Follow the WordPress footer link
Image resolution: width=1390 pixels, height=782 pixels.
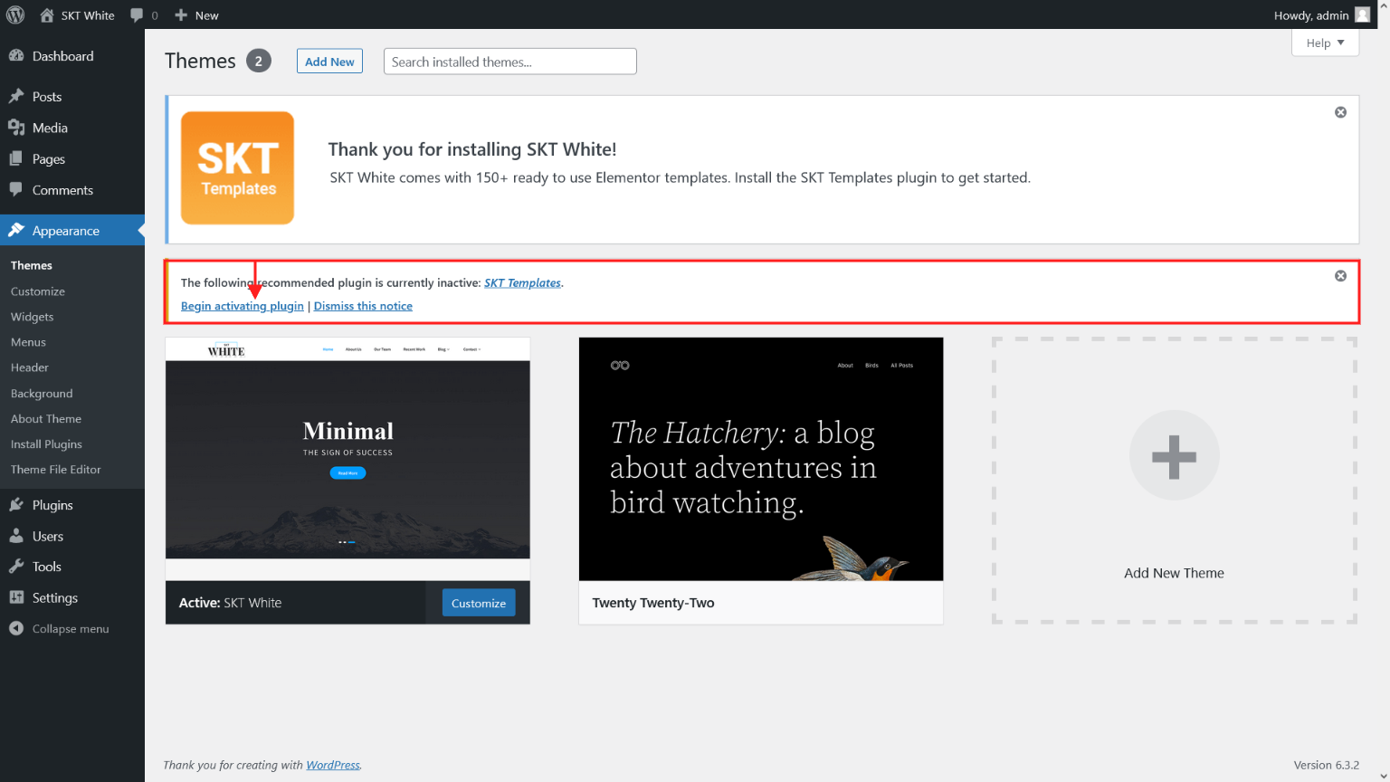[x=333, y=765]
